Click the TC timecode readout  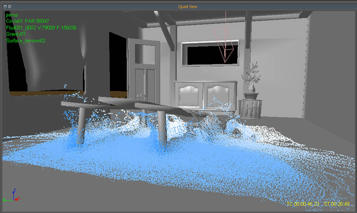(303, 203)
